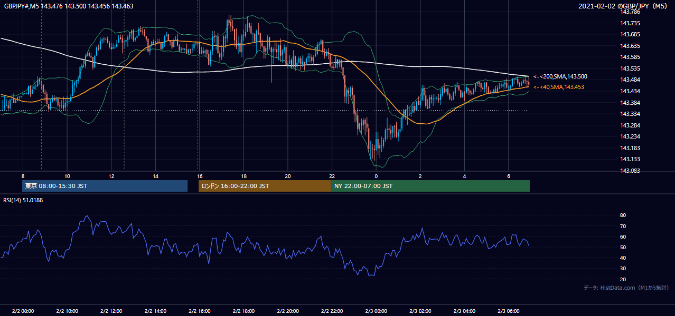This screenshot has height=316, width=675.
Task: Click price axis label 143.535
Action: [631, 68]
